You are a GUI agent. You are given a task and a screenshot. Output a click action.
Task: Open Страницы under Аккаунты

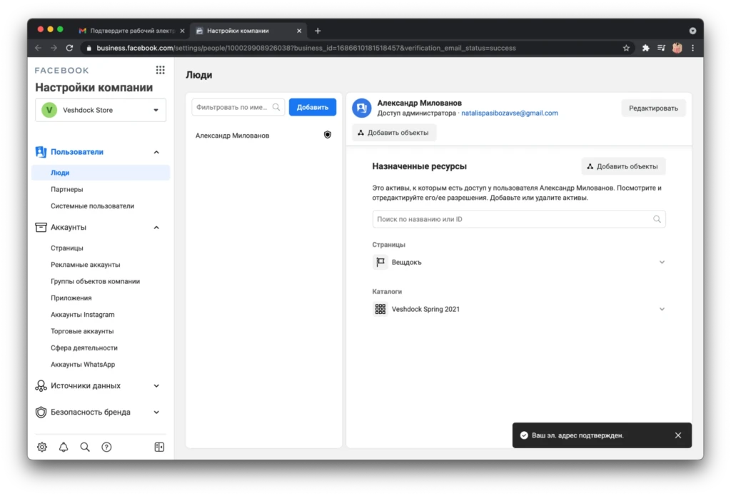coord(66,248)
